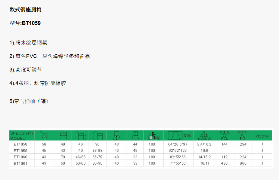Viewport: 279px width, 180px height.
Task: Click the 型号:BT1059 model heading
Action: (25, 23)
